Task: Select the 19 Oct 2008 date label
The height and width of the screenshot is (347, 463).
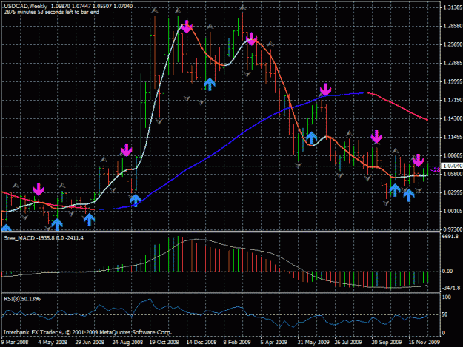Action: [x=164, y=343]
